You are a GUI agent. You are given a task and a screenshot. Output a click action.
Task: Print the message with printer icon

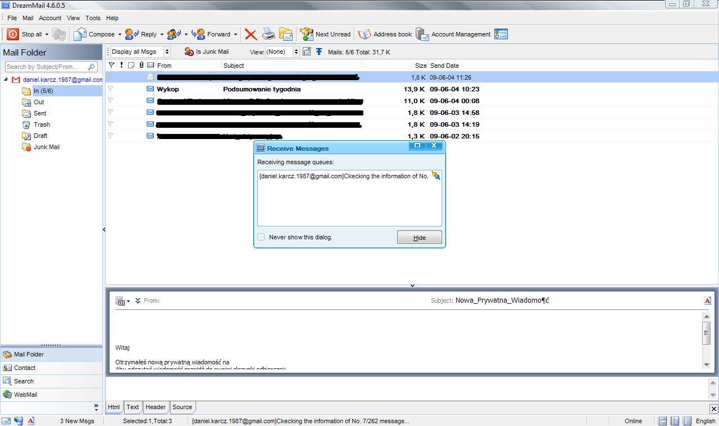point(269,34)
